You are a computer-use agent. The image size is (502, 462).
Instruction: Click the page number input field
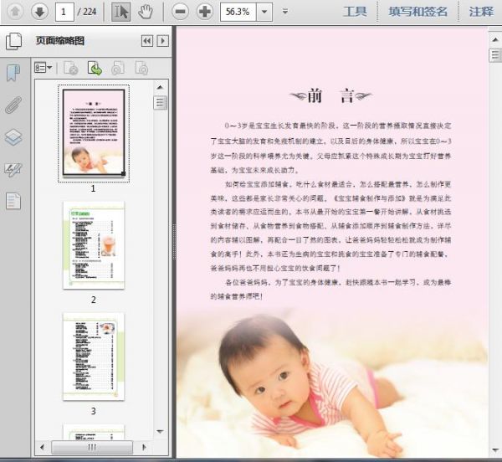[64, 12]
